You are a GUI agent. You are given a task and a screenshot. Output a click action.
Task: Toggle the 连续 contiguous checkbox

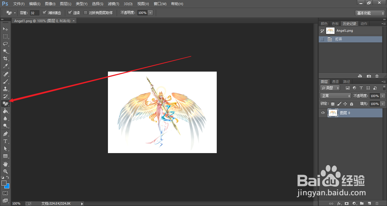70,13
